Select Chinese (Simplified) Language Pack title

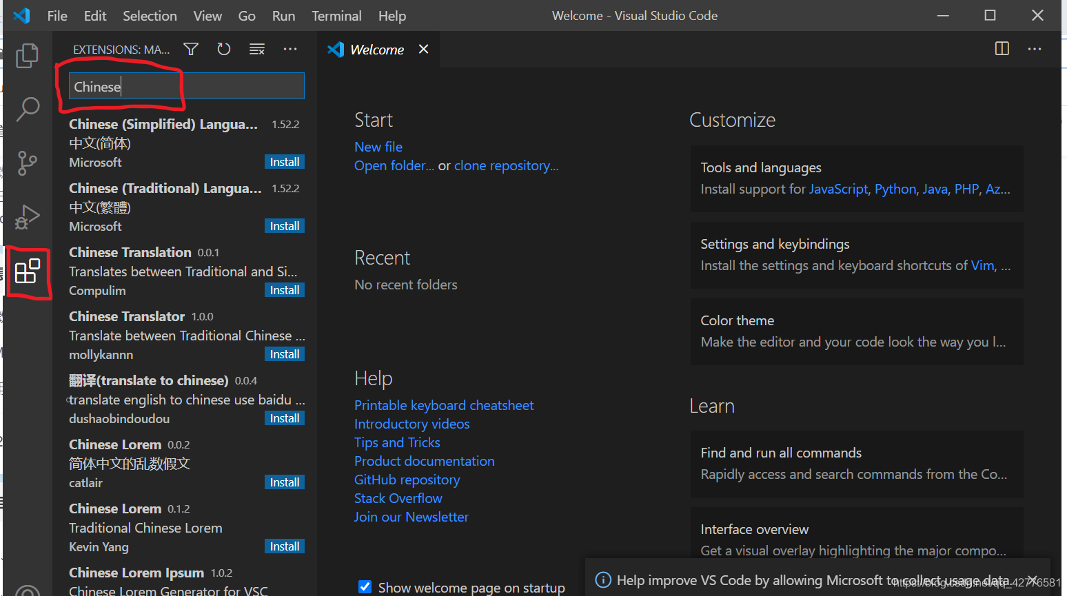click(163, 124)
